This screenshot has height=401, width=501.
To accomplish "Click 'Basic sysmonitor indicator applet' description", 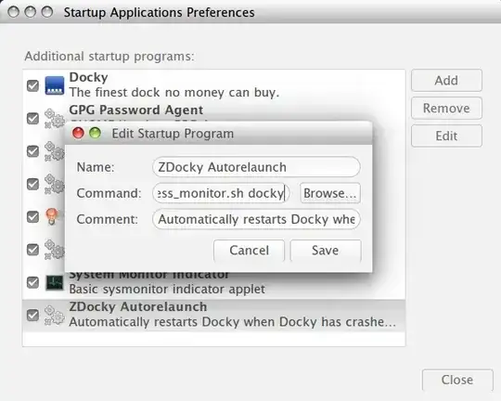I will tap(167, 289).
